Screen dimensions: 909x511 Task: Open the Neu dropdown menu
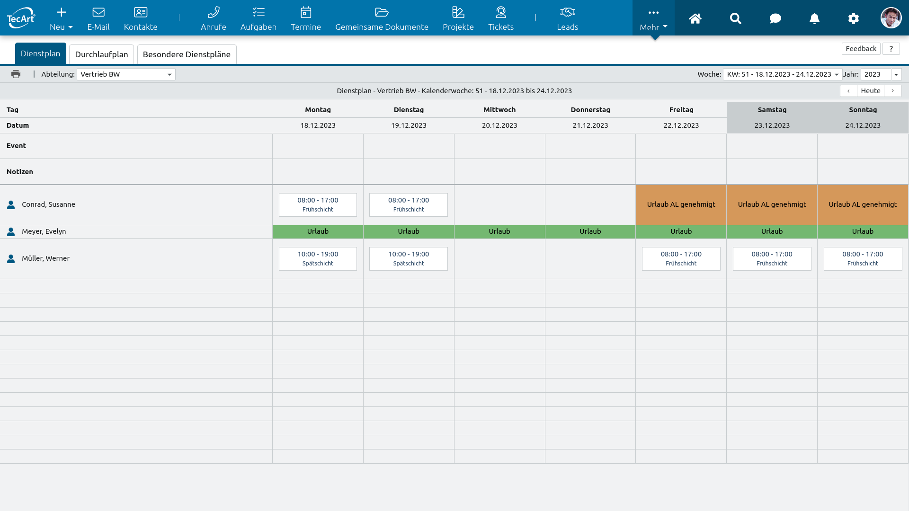(61, 18)
